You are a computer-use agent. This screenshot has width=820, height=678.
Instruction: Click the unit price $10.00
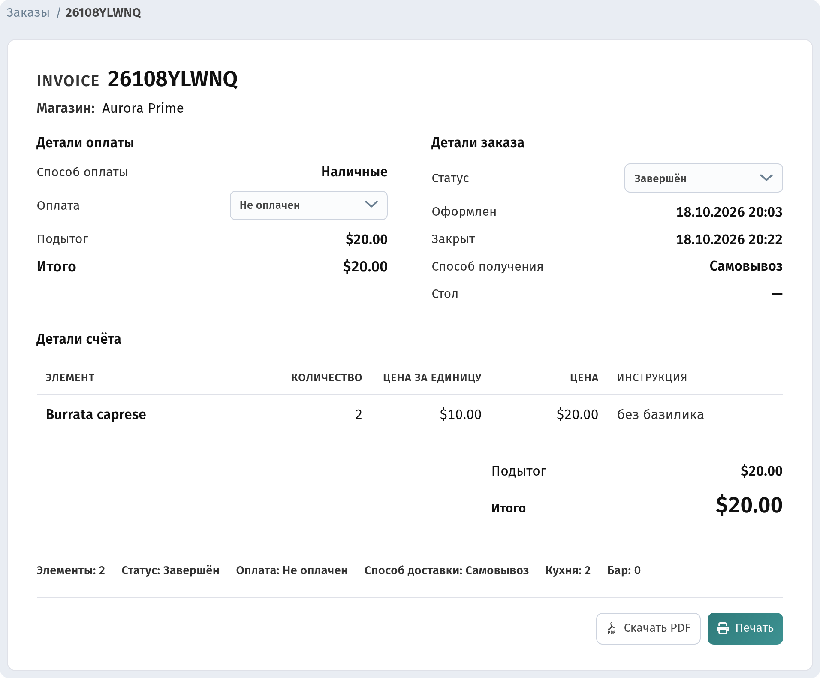click(461, 415)
